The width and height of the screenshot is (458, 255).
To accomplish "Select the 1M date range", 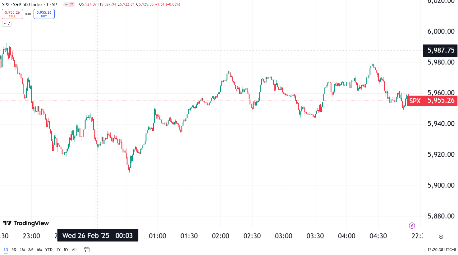I will pyautogui.click(x=22, y=249).
